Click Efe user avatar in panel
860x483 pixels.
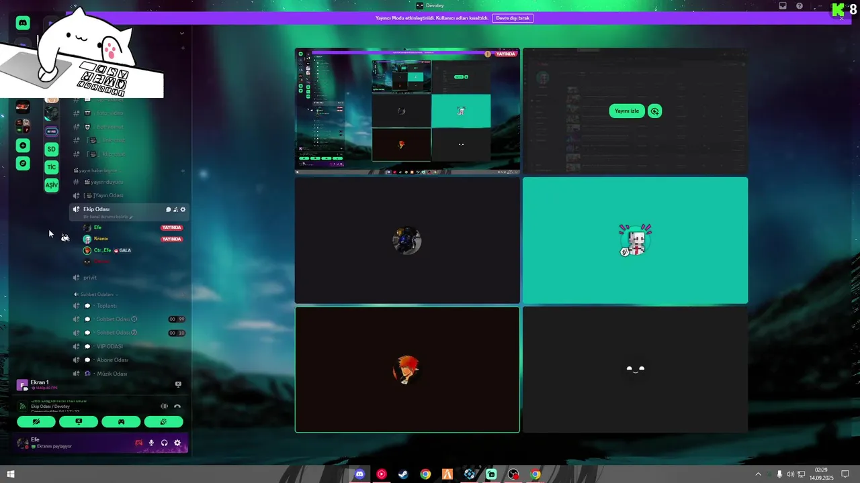point(23,443)
